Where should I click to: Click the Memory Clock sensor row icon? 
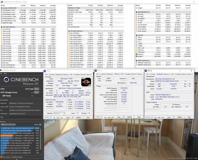click(69, 10)
